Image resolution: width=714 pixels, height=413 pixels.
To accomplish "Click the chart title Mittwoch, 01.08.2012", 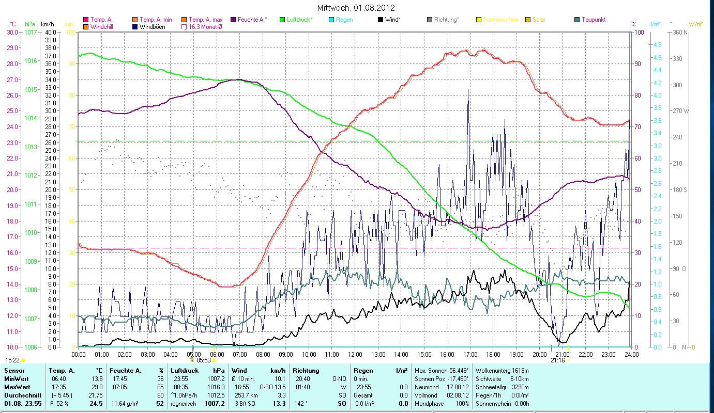I will tap(356, 8).
